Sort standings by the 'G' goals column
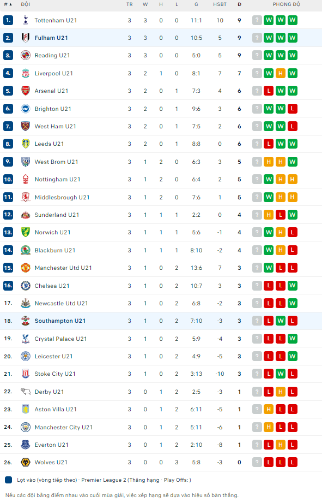The width and height of the screenshot is (322, 502). (196, 4)
